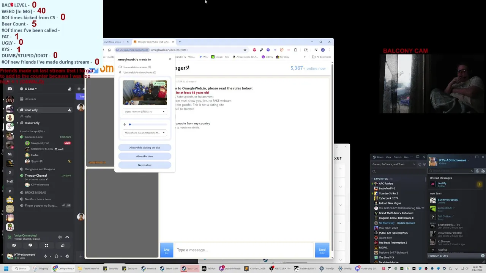Deafen with the Discord headphones icon
The height and width of the screenshot is (273, 486).
(x=56, y=256)
